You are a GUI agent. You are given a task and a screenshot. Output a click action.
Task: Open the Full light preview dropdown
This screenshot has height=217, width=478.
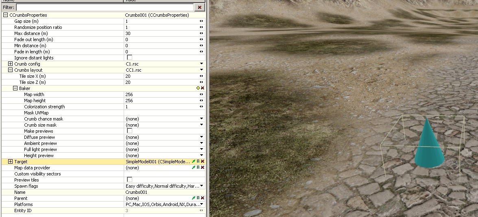click(x=201, y=149)
